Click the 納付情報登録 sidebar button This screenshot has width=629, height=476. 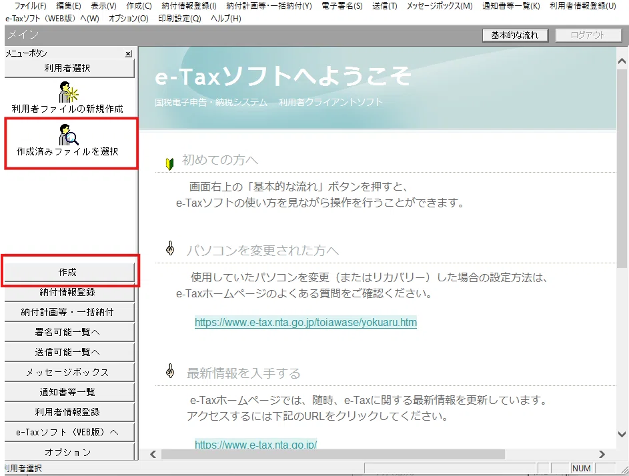click(69, 293)
